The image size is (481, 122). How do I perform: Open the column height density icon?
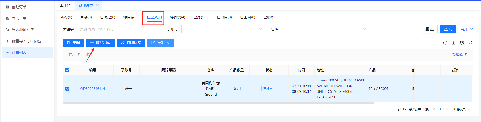coord(453,43)
